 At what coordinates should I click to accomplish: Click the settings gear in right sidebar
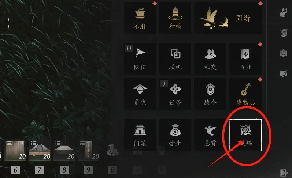pyautogui.click(x=283, y=53)
